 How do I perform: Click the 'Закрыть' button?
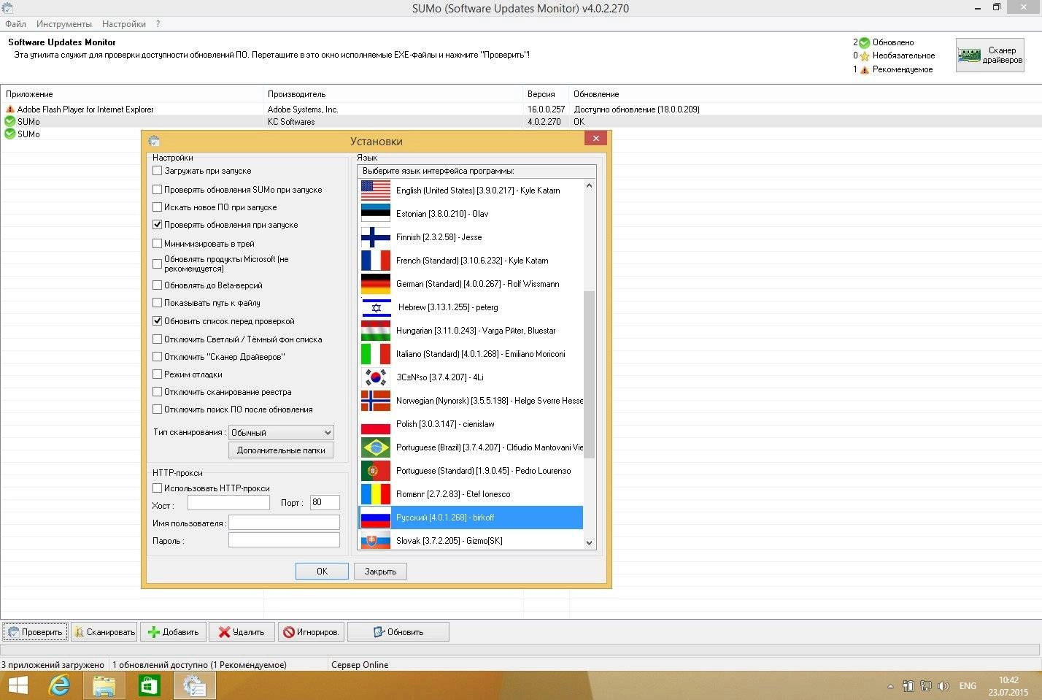380,572
